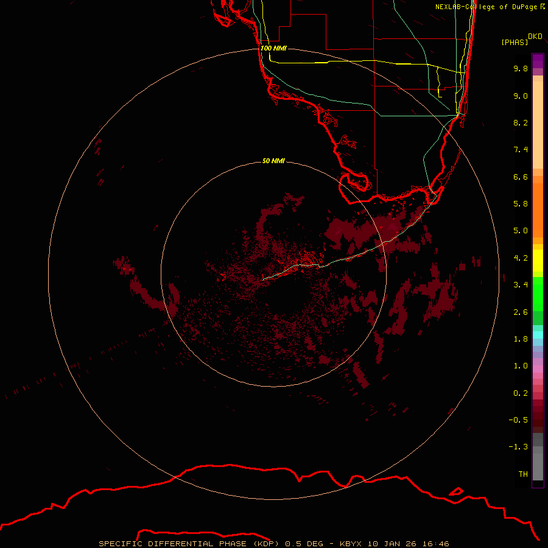Screen dimensions: 548x548
Task: Select the 9.8 scale value
Action: click(x=521, y=68)
